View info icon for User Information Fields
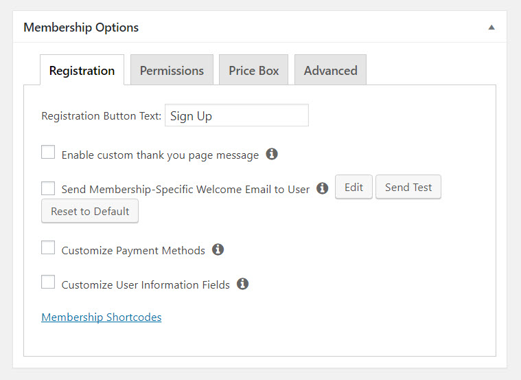This screenshot has width=521, height=380. pyautogui.click(x=242, y=284)
